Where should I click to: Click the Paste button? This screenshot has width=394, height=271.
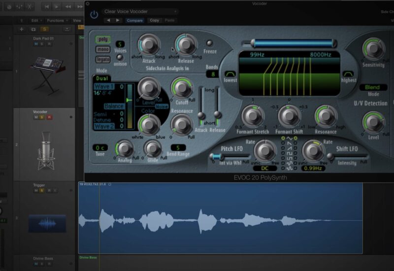(169, 20)
